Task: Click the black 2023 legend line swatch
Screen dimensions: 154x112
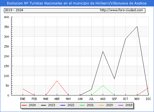Action: [43, 105]
